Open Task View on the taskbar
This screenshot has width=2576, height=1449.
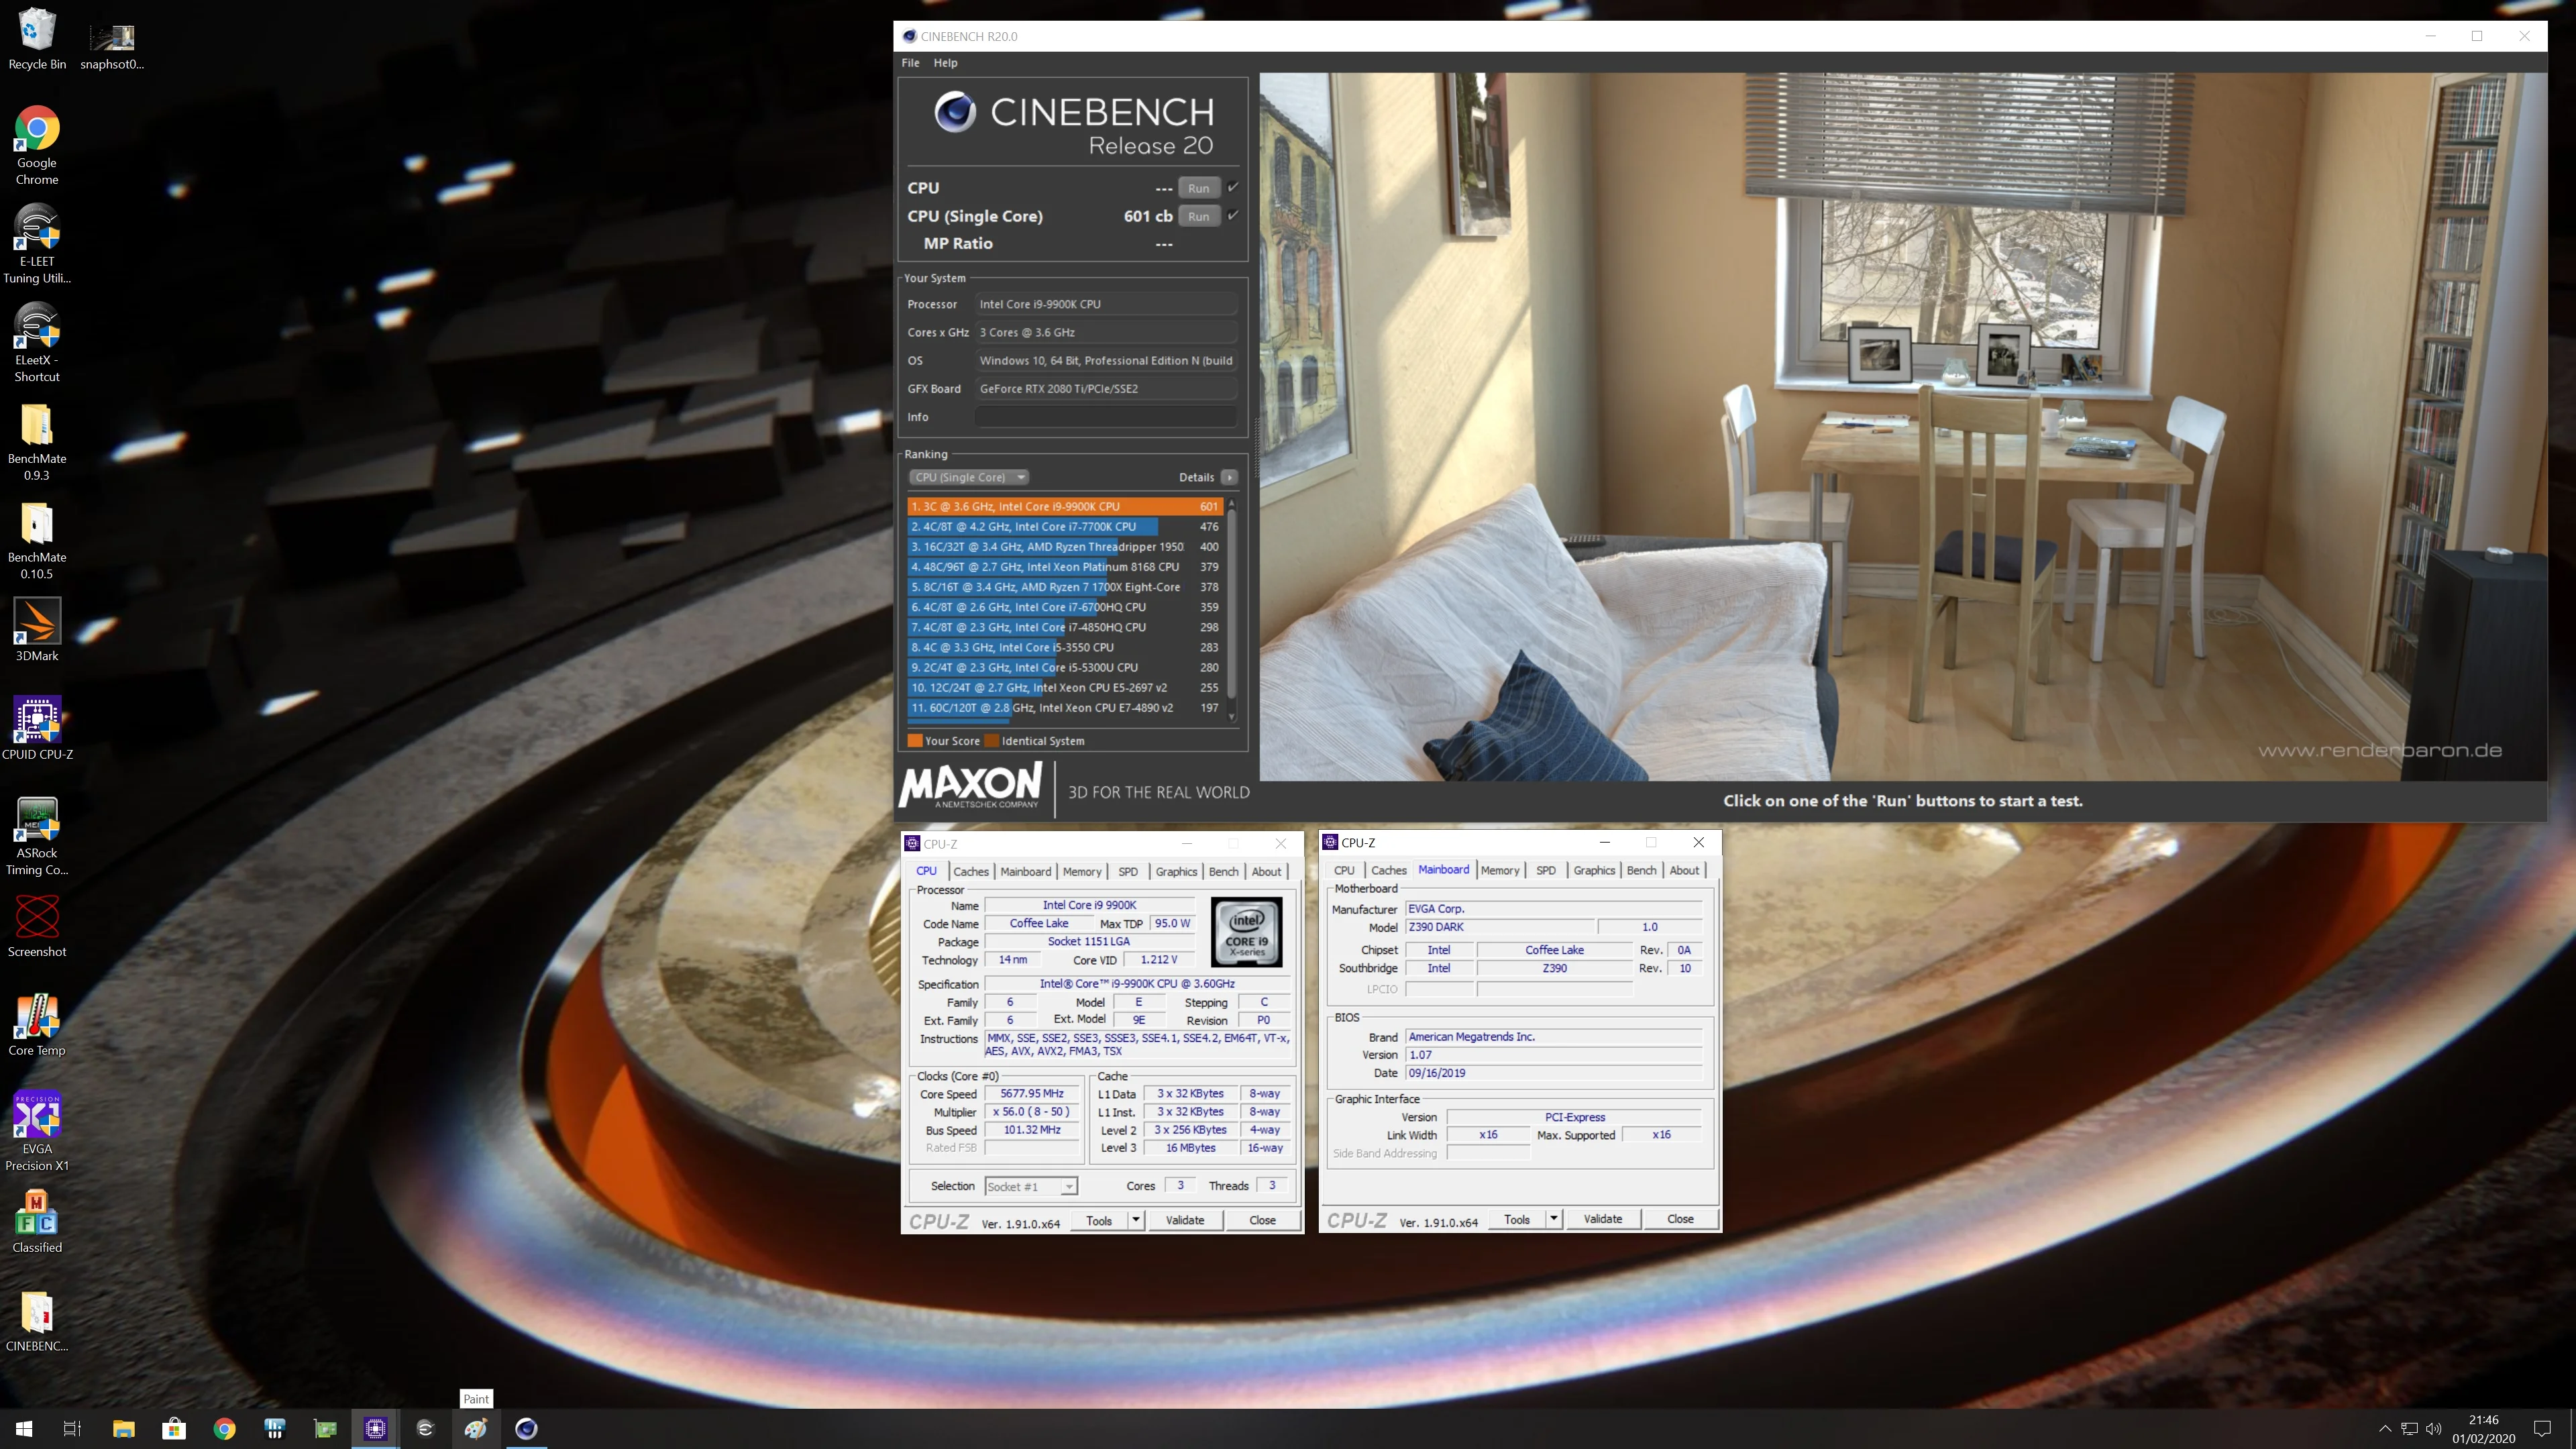pos(72,1428)
